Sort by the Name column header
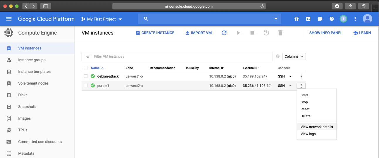This screenshot has width=379, height=158. point(95,68)
